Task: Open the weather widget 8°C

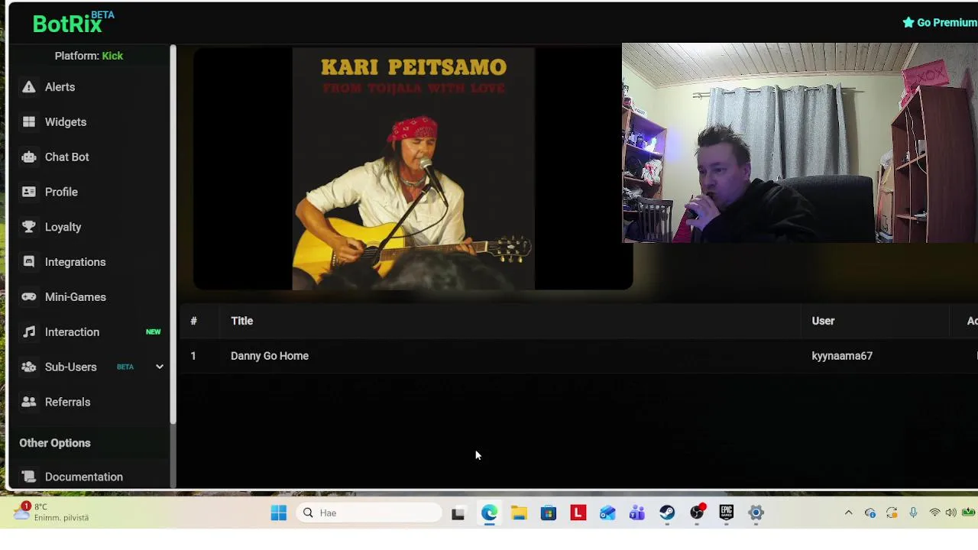Action: (x=51, y=512)
